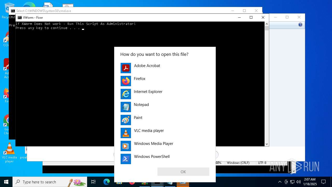Select the Windows Media Player icon in list
Viewport: 332px width, 187px height.
pyautogui.click(x=126, y=146)
